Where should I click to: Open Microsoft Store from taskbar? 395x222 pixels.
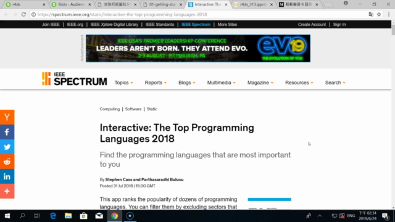point(84,216)
